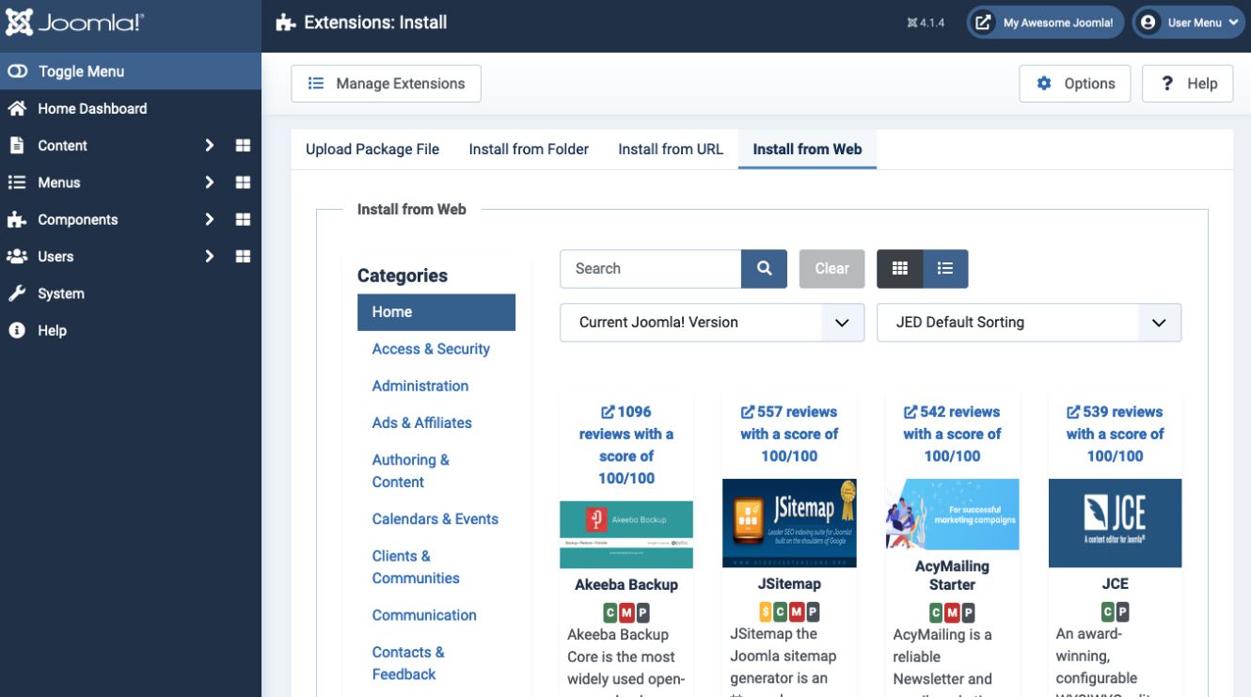
Task: Click the red M badge under Akeeba Backup
Action: point(626,613)
